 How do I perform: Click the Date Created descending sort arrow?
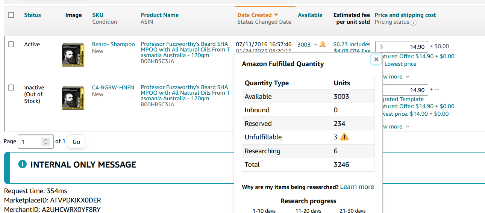click(x=276, y=15)
